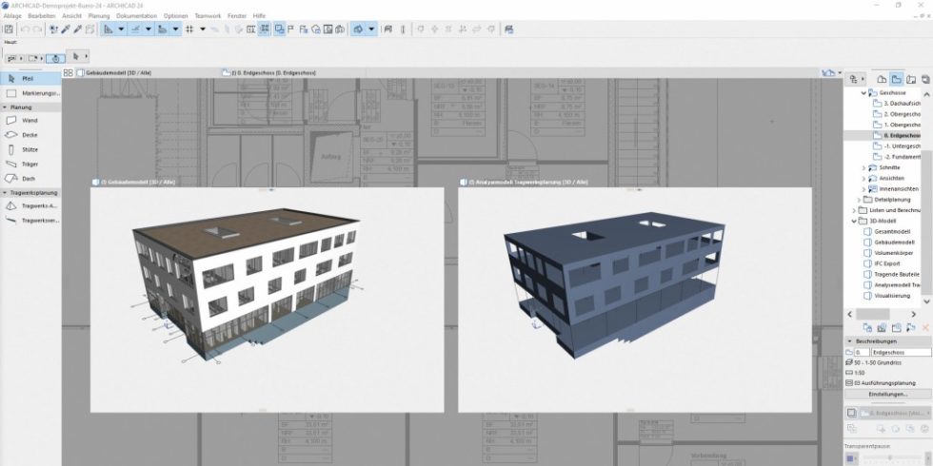Collapse the Planung toolbox section
This screenshot has width=933, height=466.
tap(4, 107)
